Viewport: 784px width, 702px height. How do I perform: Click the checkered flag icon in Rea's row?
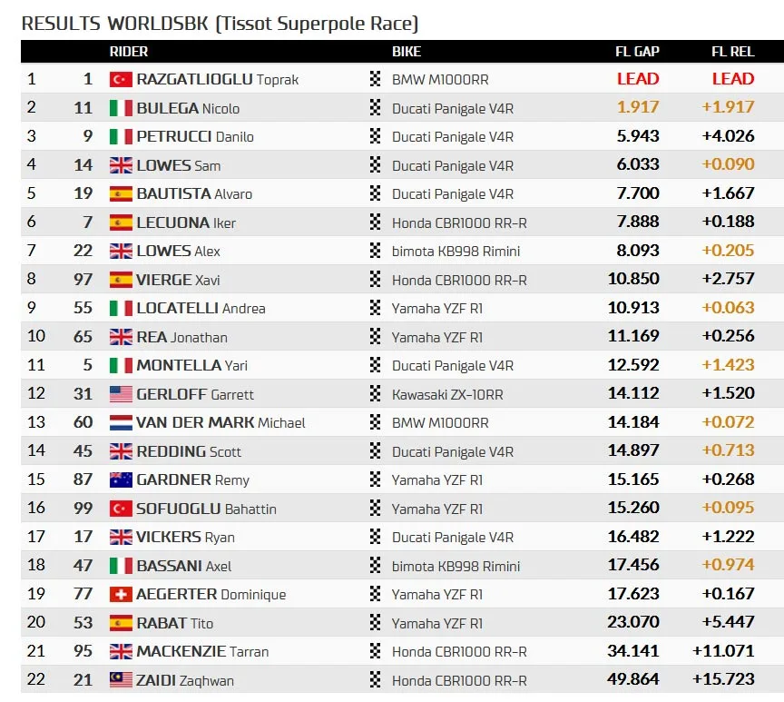point(375,336)
